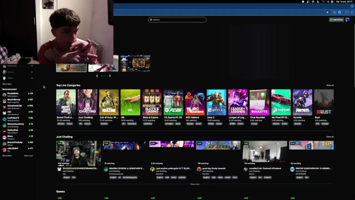Click Show more under Just Chatting streams
The height and width of the screenshot is (200, 355).
[x=195, y=184]
